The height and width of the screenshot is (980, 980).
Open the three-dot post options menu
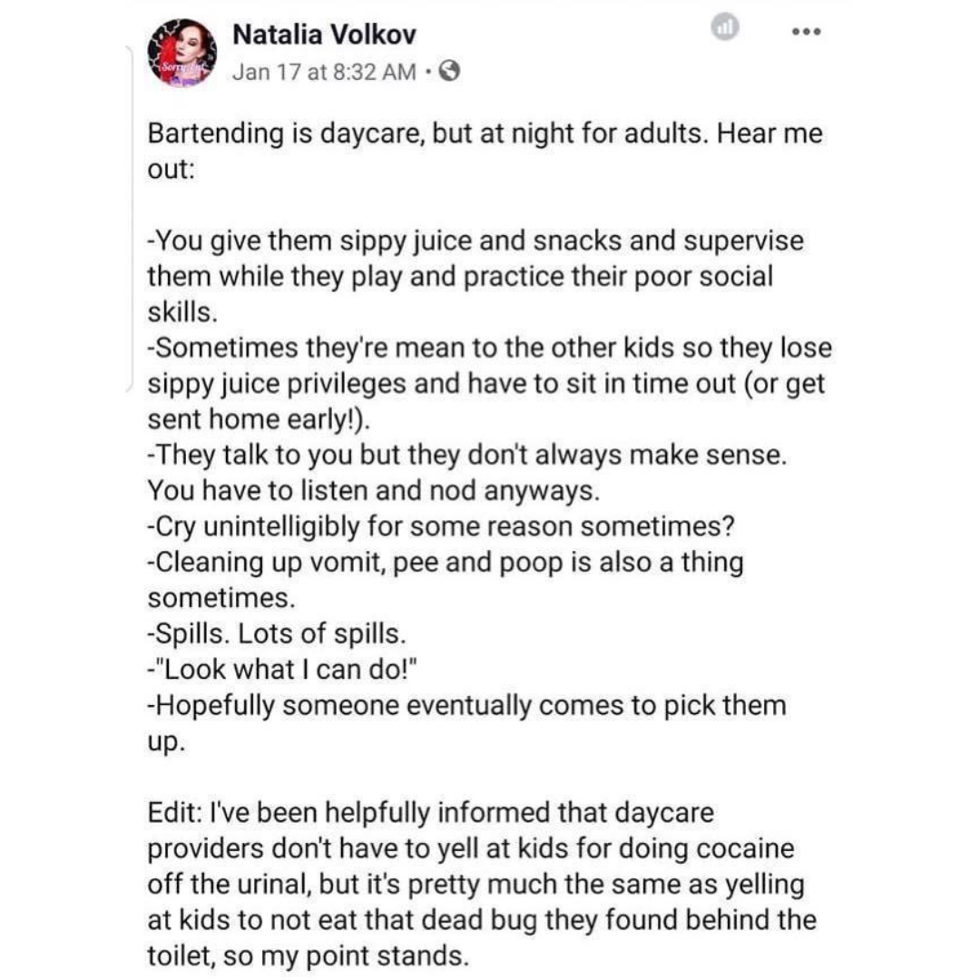coord(807,31)
